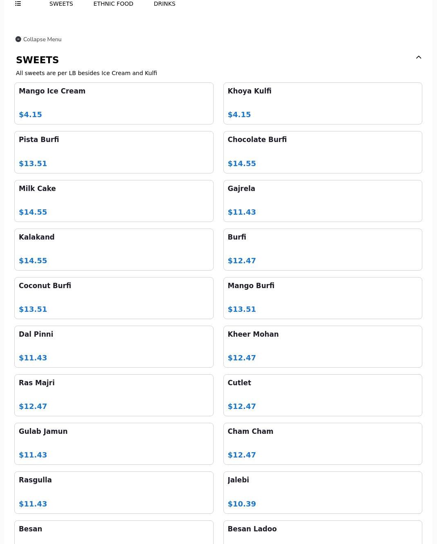
Task: Open the Rasgulla card
Action: (x=114, y=493)
